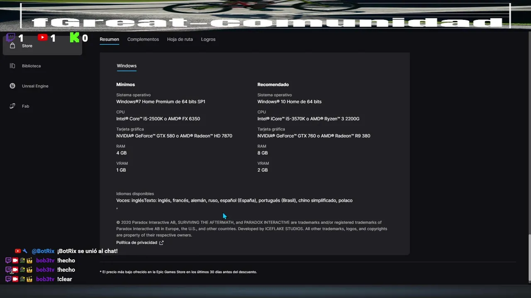531x298 pixels.
Task: Click the 'Voces: inglés' languages line
Action: [234, 200]
